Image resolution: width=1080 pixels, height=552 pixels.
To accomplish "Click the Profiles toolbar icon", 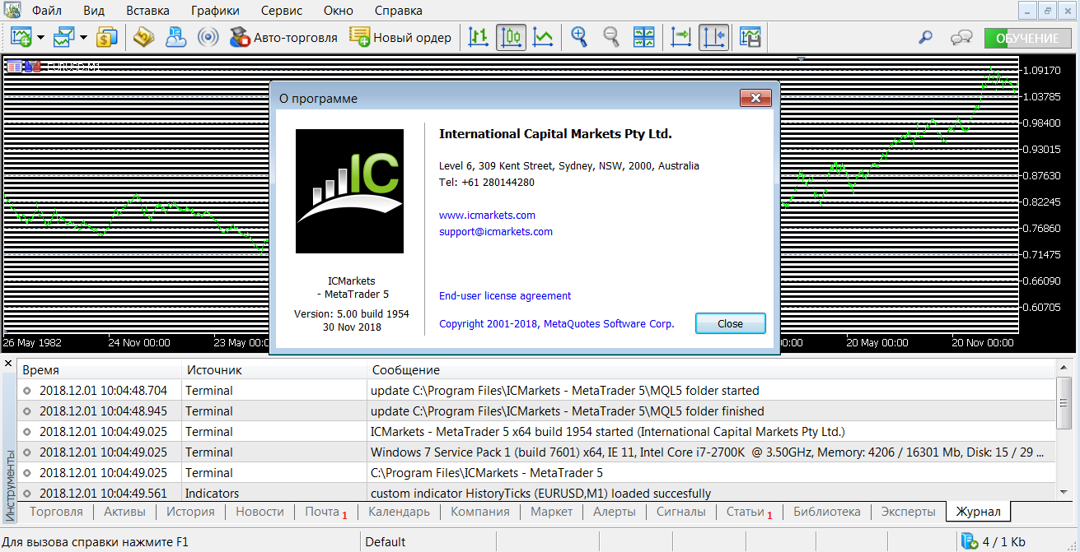I will pos(63,37).
